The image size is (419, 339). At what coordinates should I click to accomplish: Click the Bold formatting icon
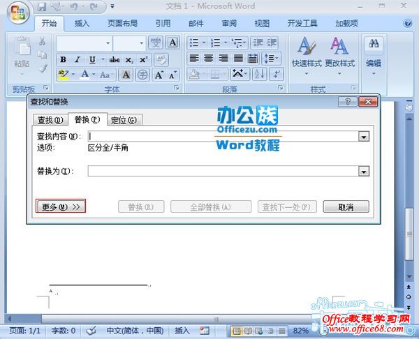[x=64, y=59]
